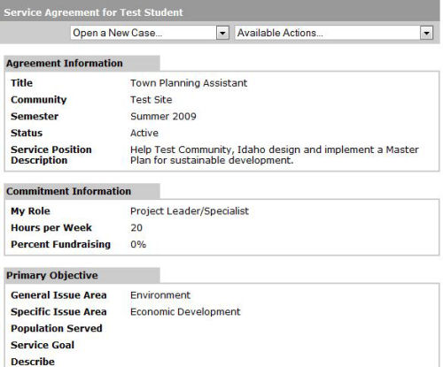Click the 'Population Served' label
This screenshot has height=367, width=443.
[x=57, y=328]
